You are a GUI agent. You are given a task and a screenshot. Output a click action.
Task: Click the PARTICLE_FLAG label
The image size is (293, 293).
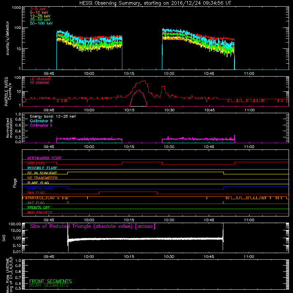41,198
